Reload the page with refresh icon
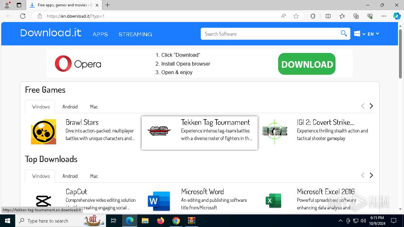Screen dimensions: 404x227 coord(23,16)
